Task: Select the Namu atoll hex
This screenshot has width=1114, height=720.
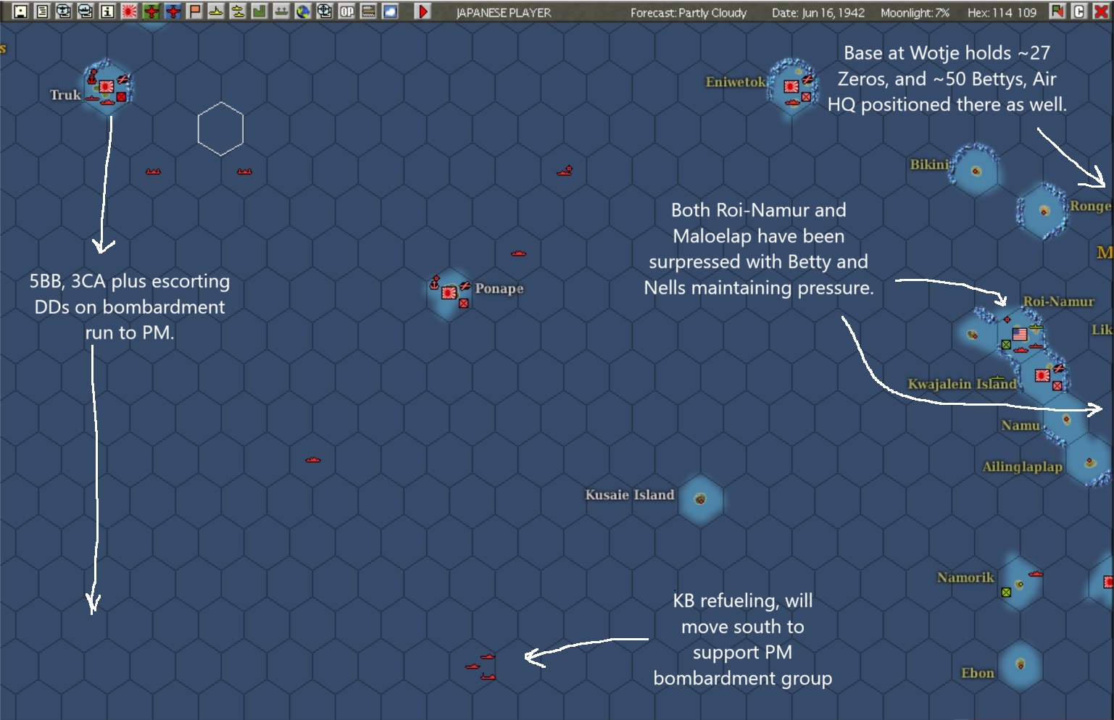Action: point(1066,419)
